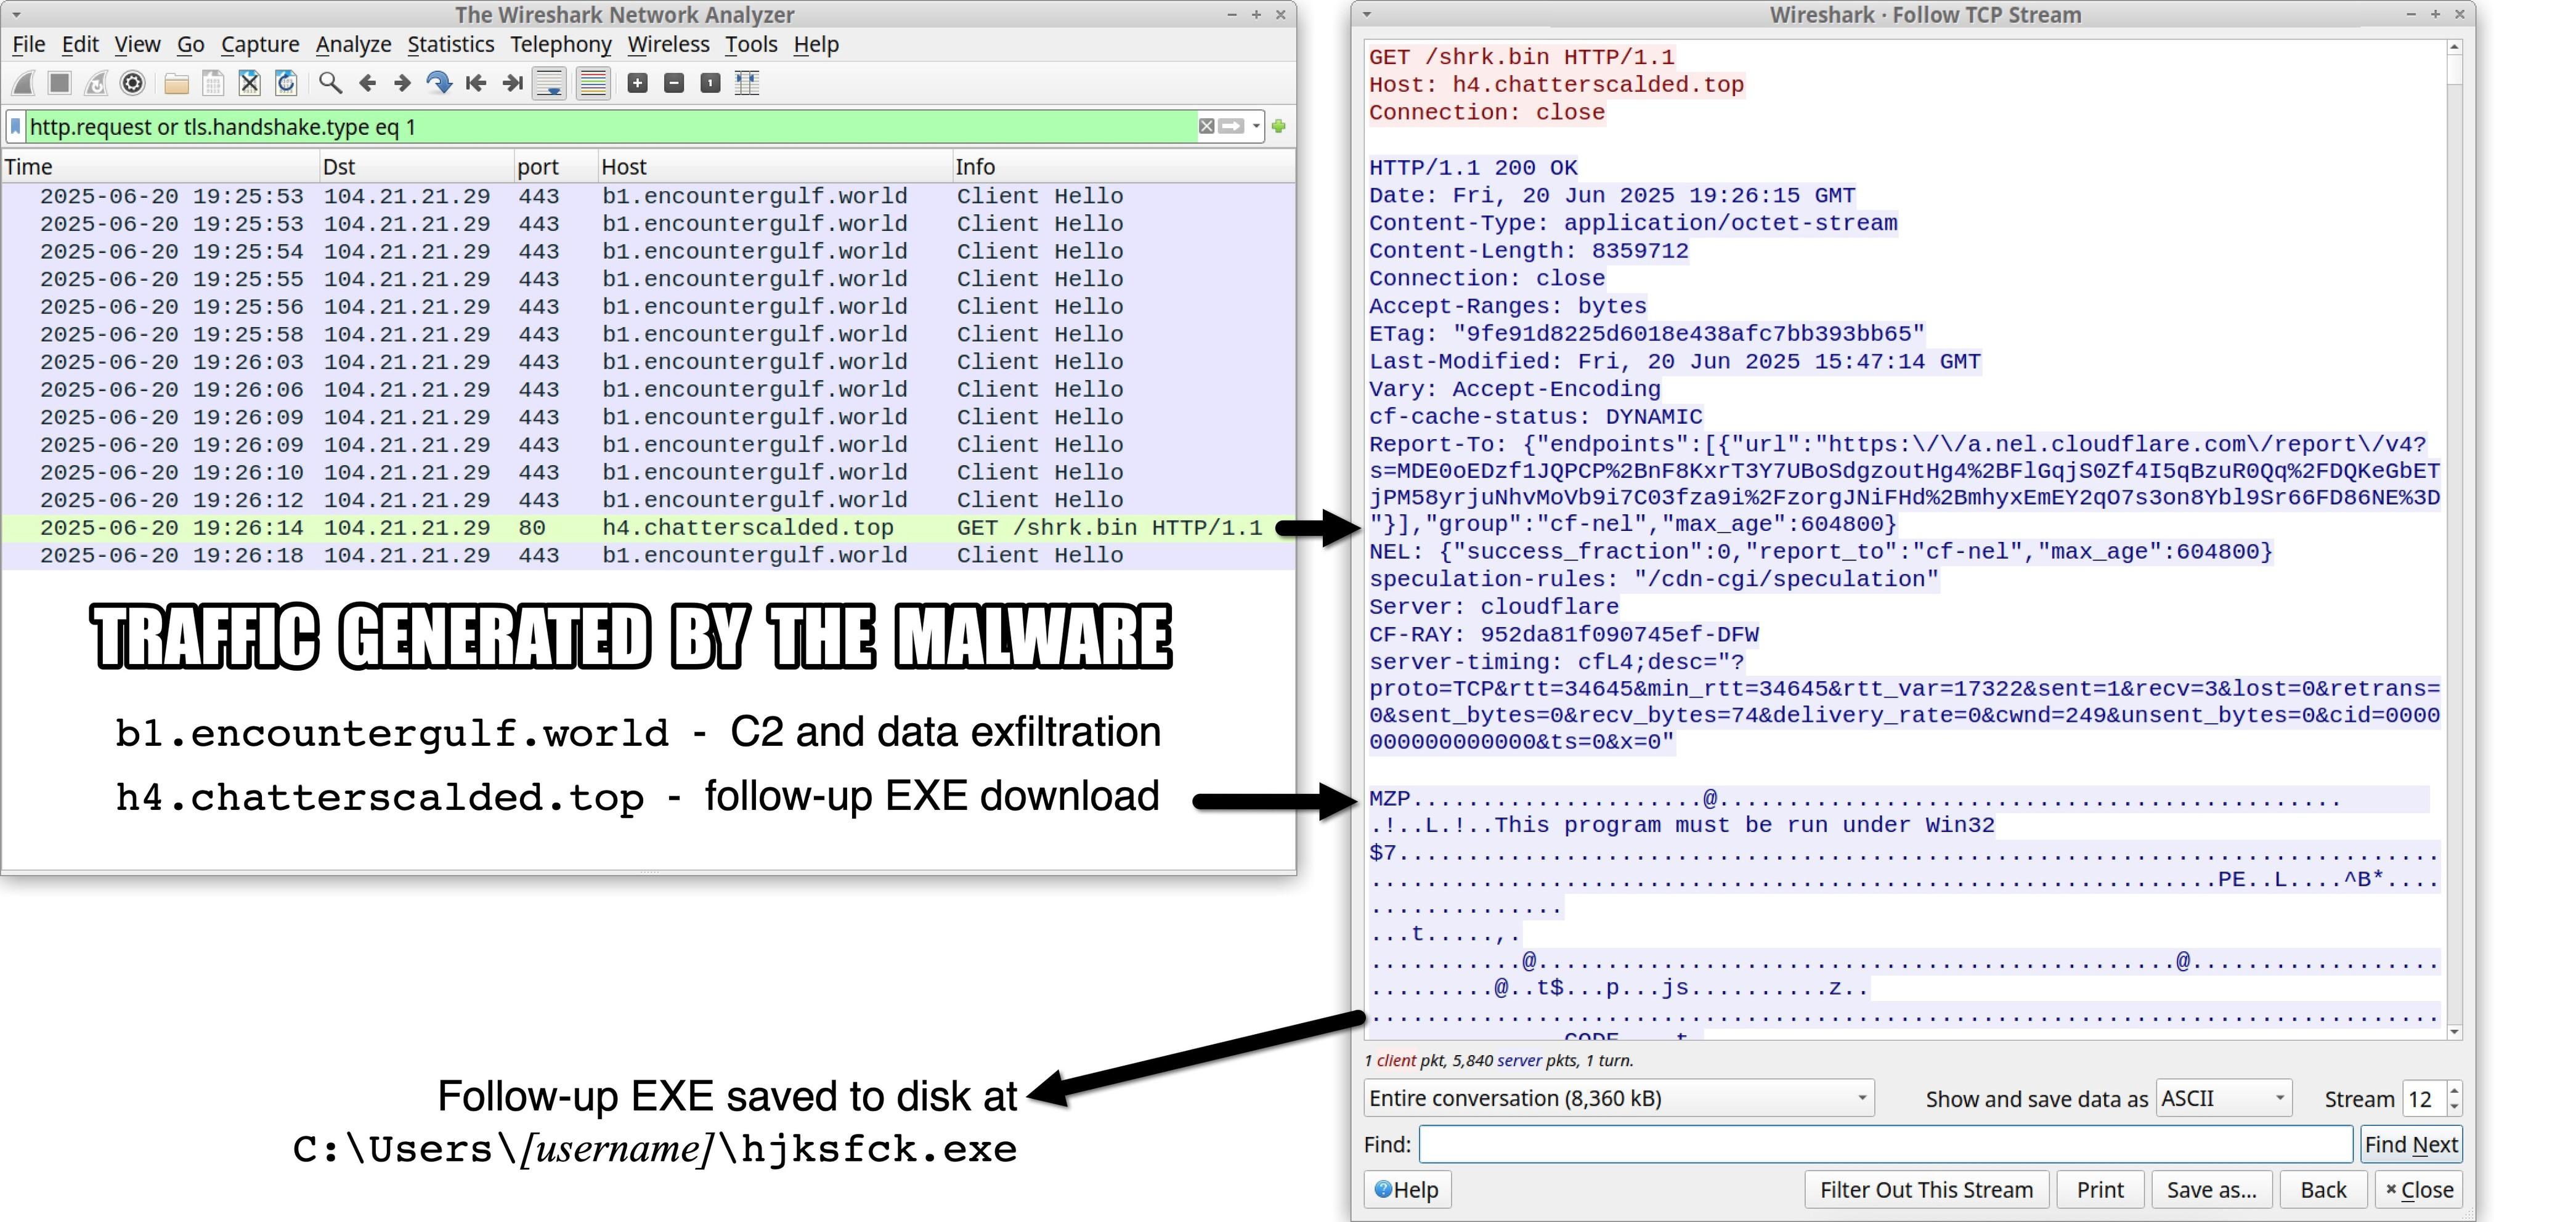Click the Zoom in plus icon
The height and width of the screenshot is (1222, 2576).
coord(637,83)
